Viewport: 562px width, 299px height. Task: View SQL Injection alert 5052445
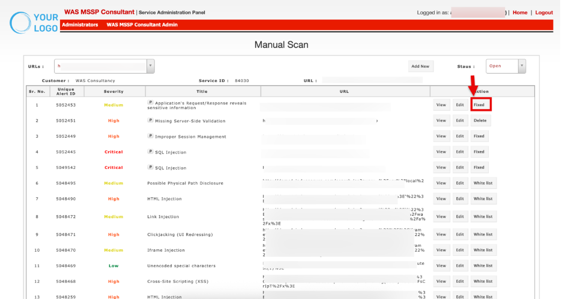(441, 152)
